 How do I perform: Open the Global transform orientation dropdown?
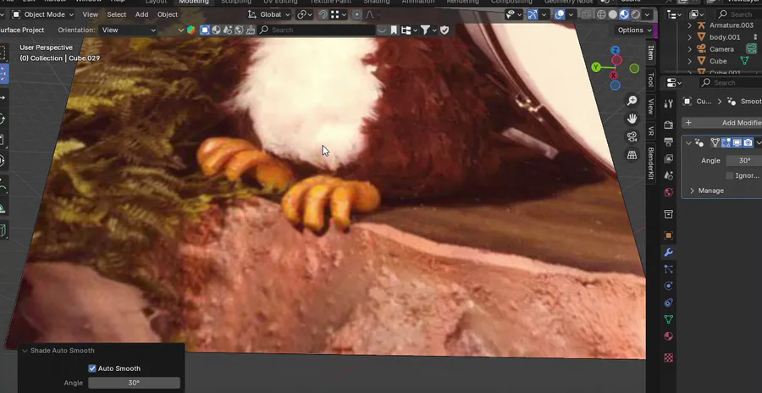pos(268,14)
